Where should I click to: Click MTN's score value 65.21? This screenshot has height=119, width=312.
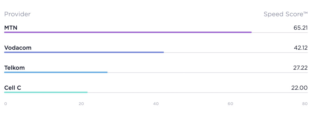pyautogui.click(x=300, y=28)
